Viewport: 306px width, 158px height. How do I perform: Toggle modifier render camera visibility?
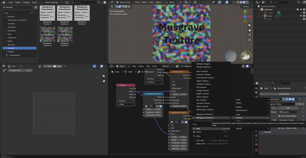pos(293,99)
